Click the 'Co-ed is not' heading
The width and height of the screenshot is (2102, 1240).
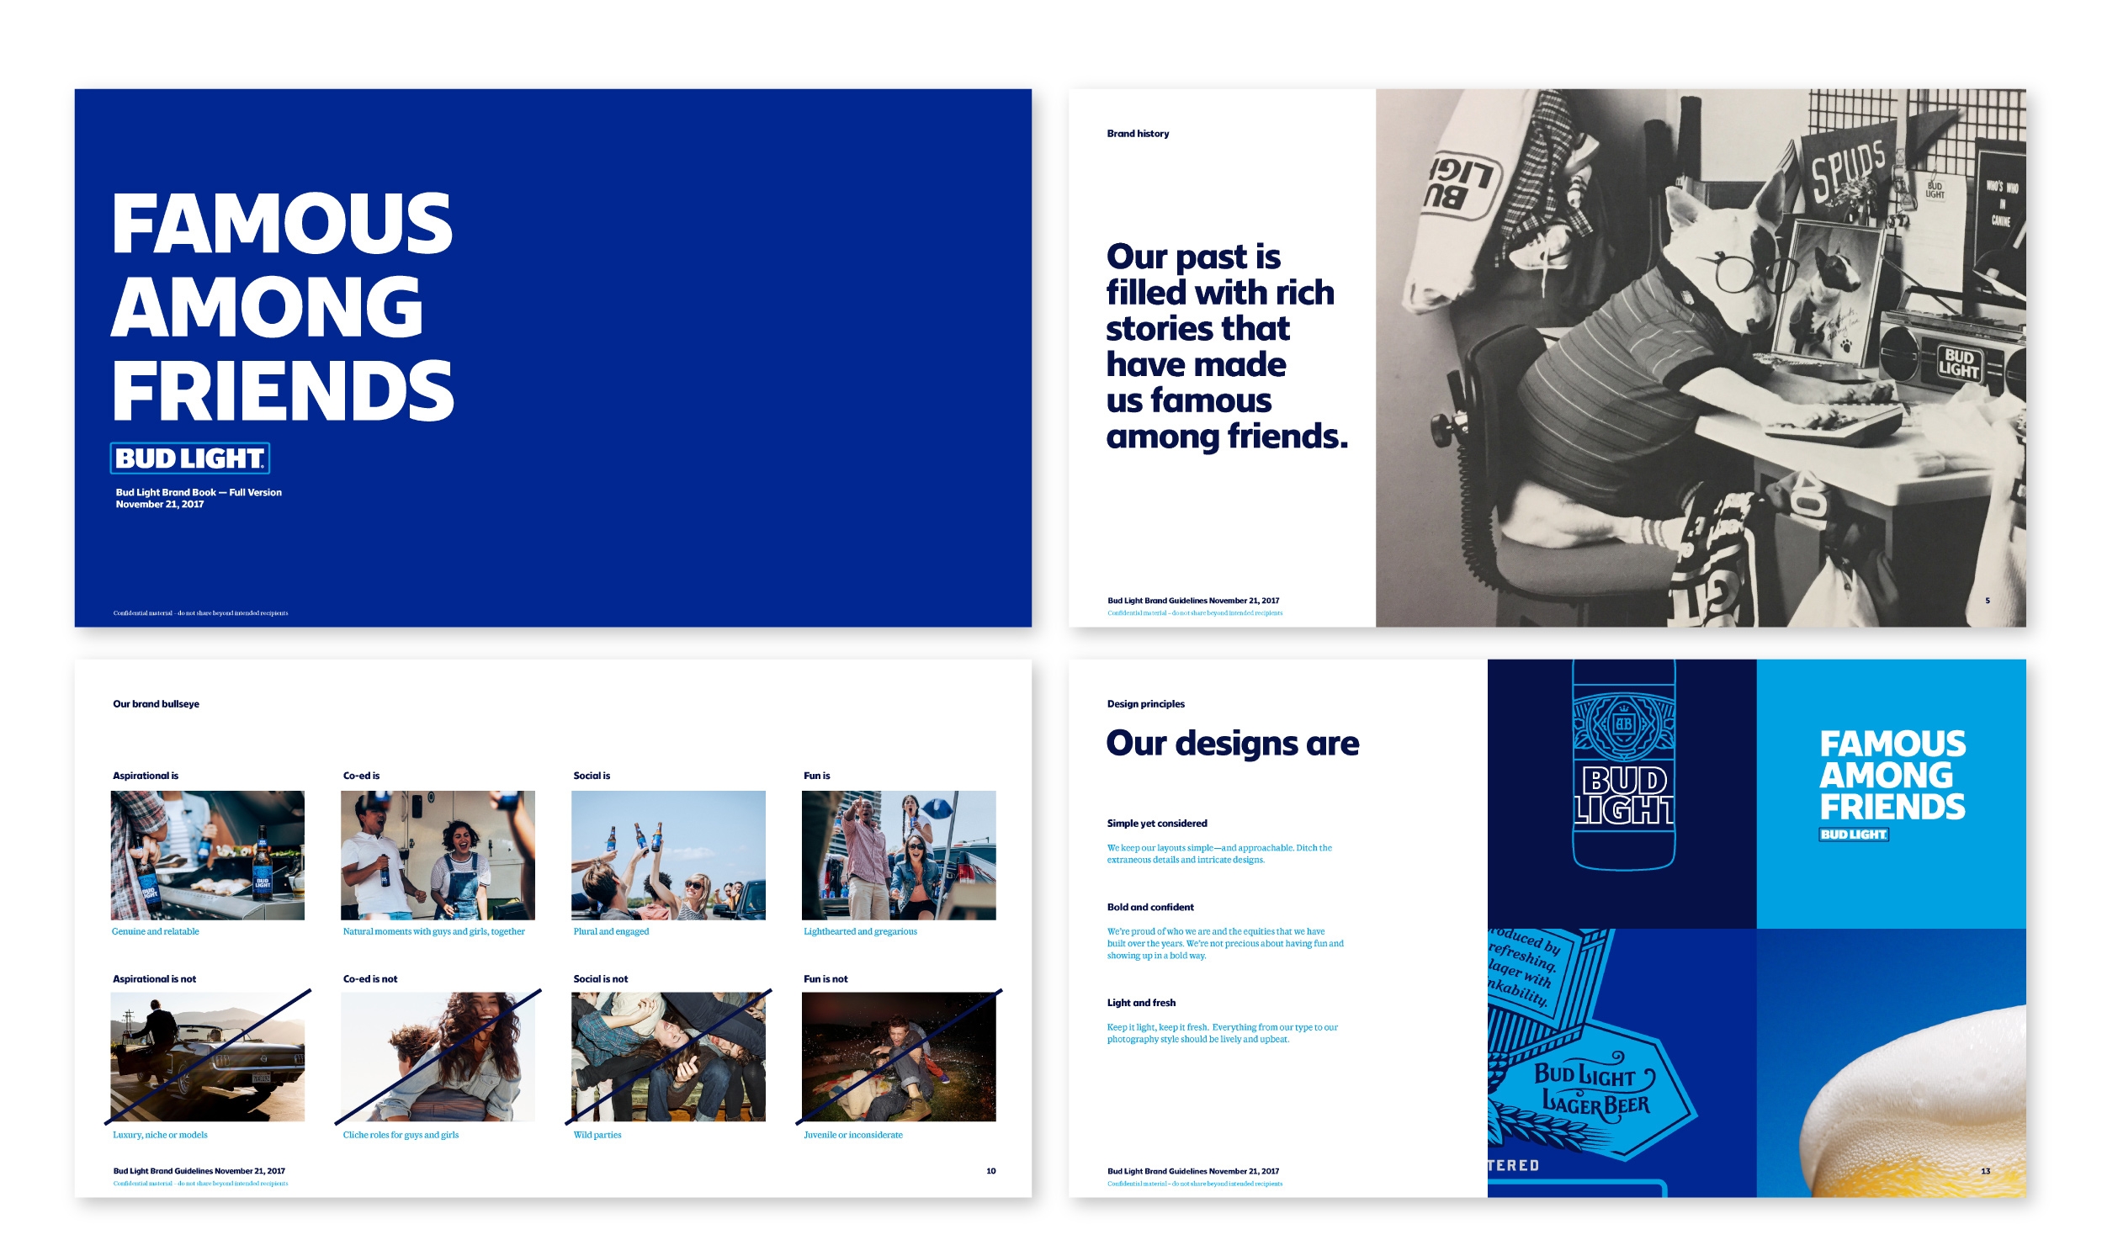pyautogui.click(x=369, y=978)
